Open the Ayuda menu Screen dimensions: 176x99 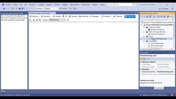[102, 5]
